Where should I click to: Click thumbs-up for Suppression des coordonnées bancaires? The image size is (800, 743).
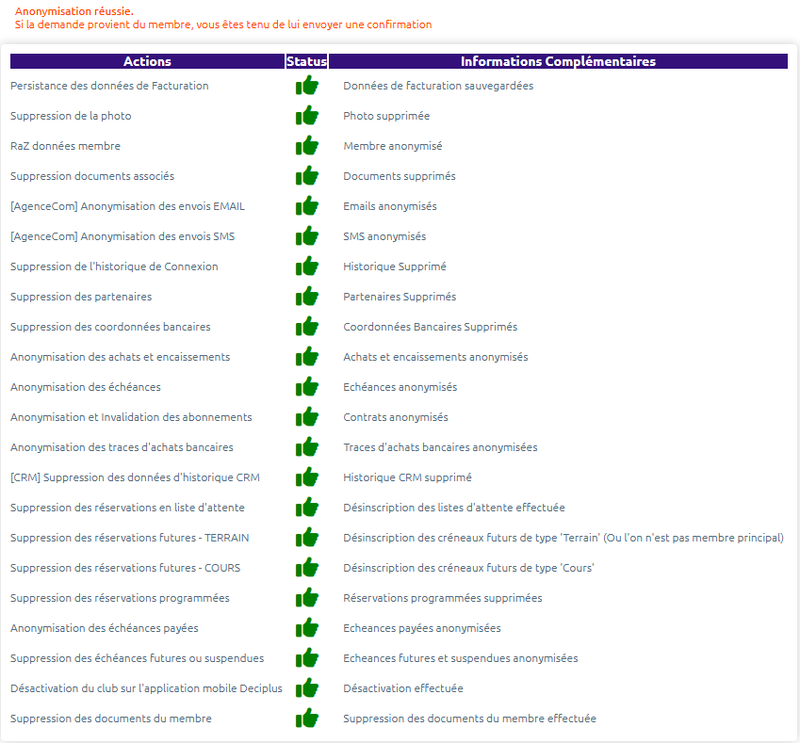pyautogui.click(x=306, y=327)
